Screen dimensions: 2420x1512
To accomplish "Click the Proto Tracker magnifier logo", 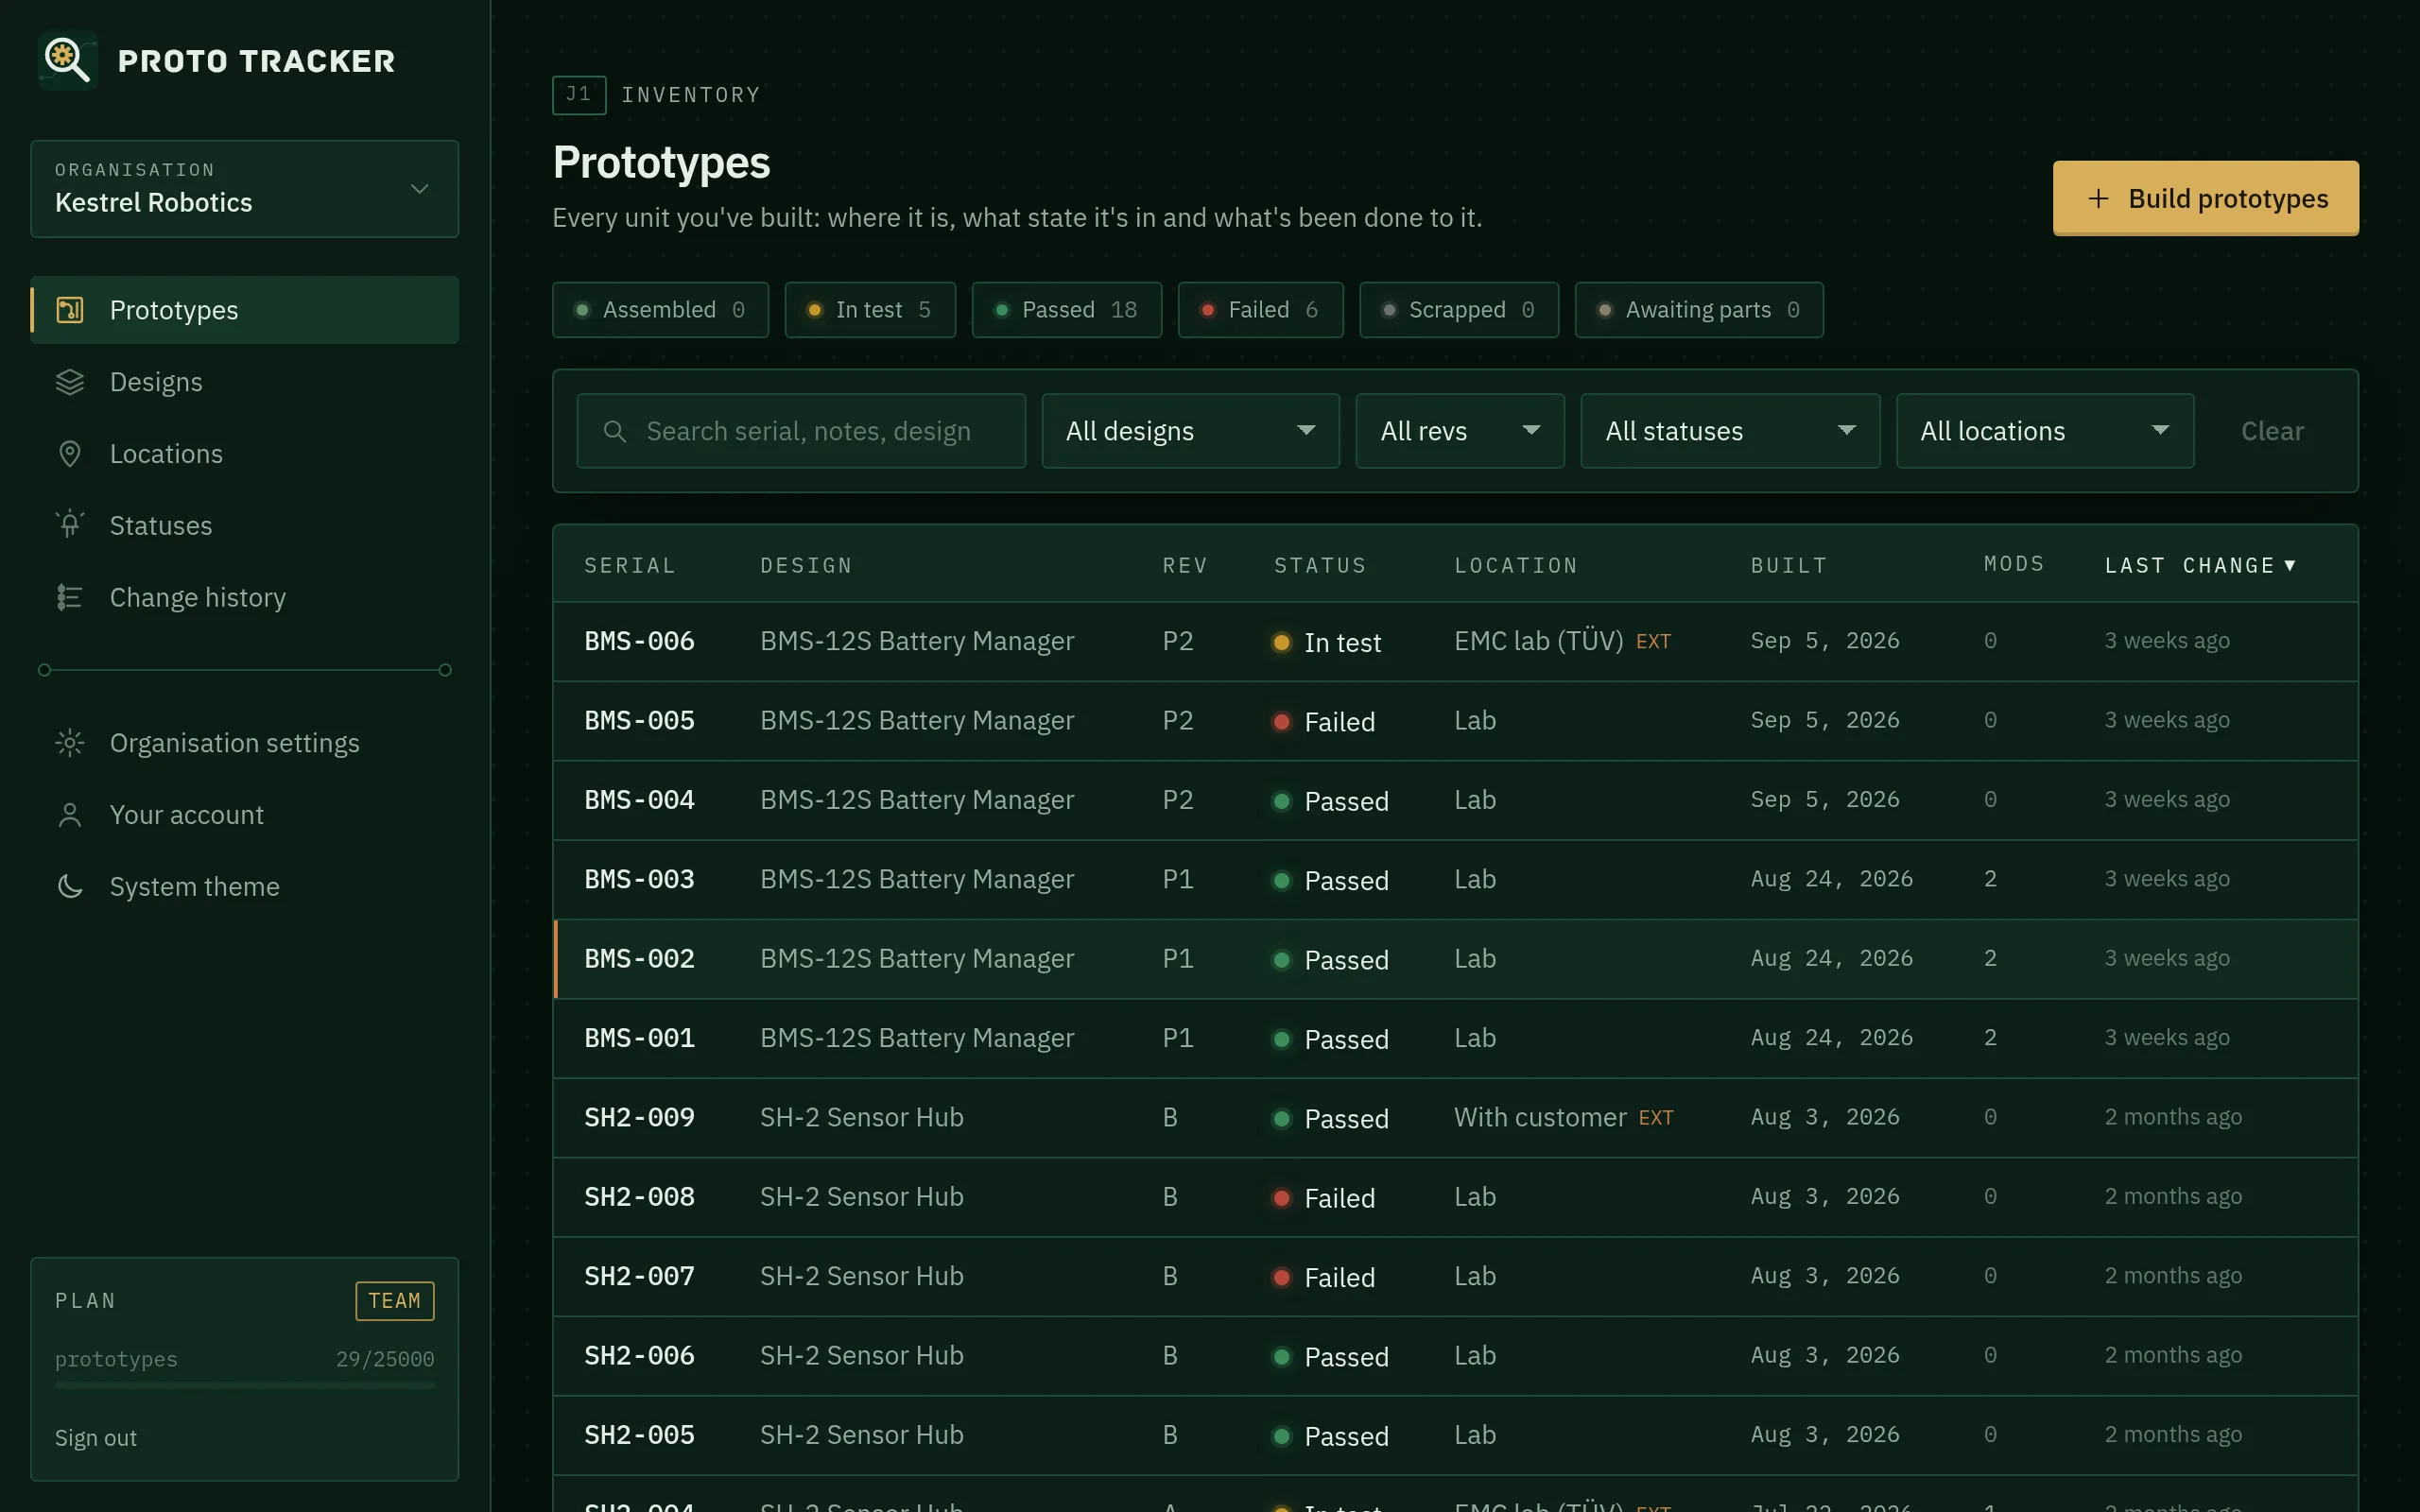I will click(x=68, y=60).
